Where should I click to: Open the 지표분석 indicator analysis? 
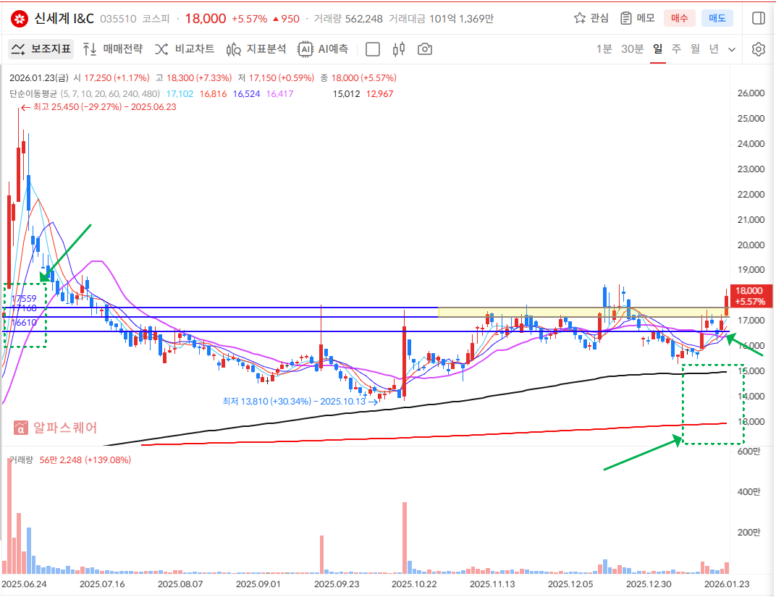(256, 49)
